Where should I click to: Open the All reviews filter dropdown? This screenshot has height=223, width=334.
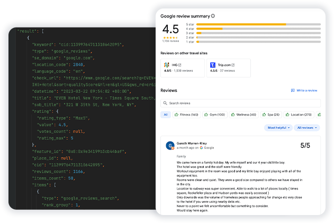coord(307,128)
